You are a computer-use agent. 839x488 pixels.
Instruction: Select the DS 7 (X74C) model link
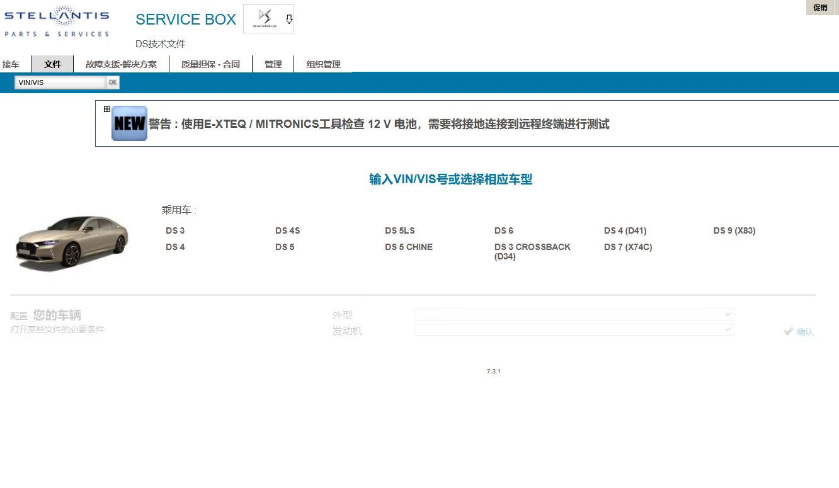(627, 247)
